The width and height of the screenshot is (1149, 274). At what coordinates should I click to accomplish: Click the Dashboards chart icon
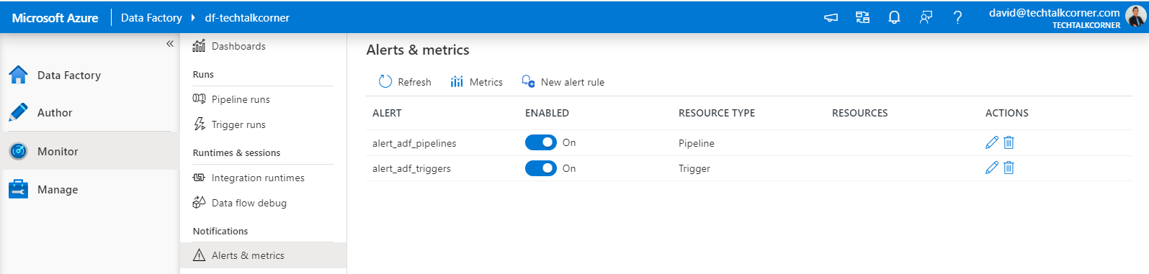point(199,46)
